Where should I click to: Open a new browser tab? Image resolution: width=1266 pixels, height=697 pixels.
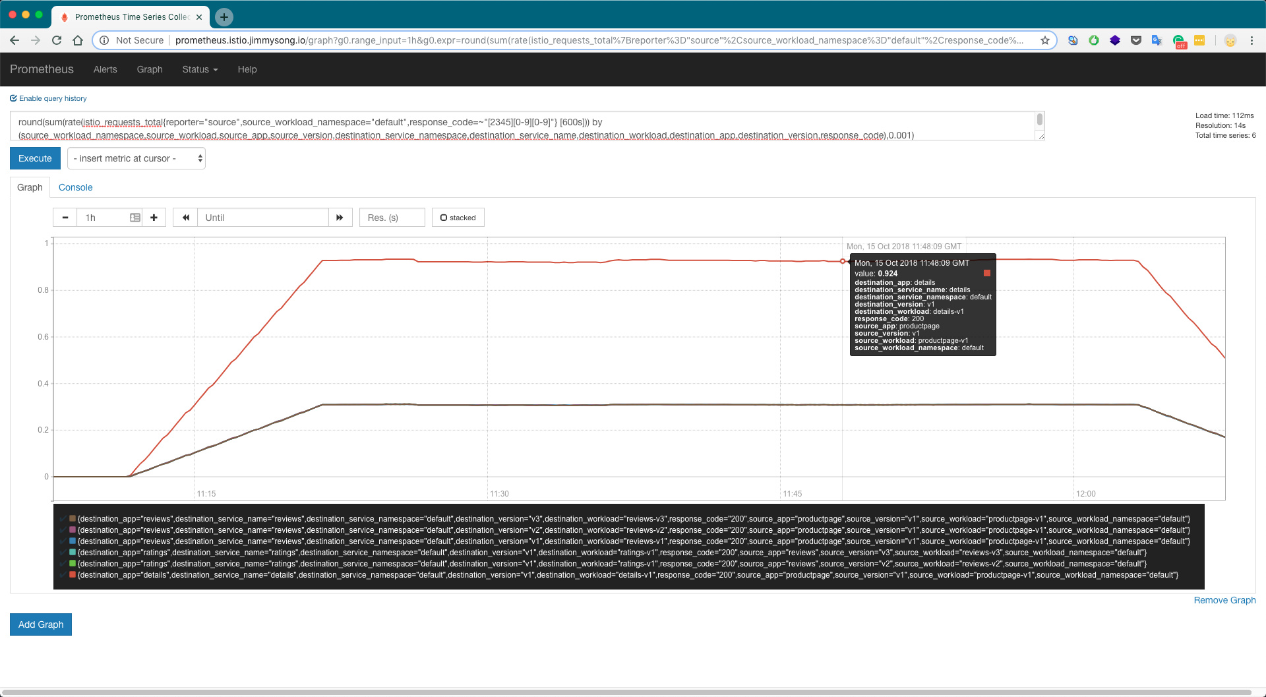point(224,17)
